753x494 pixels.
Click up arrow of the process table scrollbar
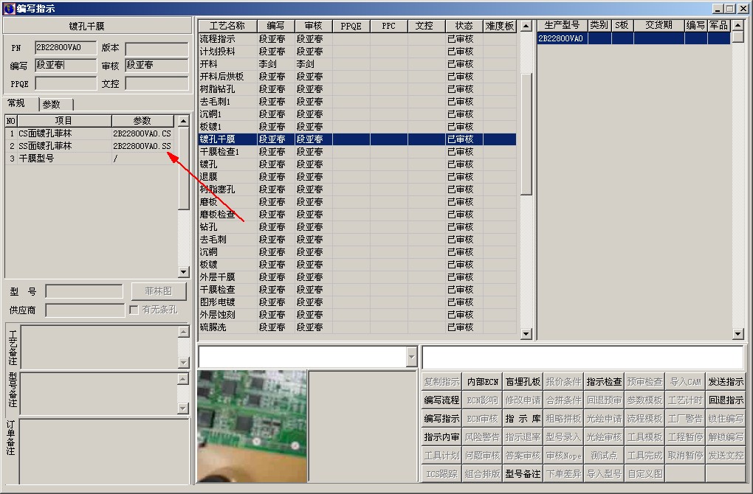pyautogui.click(x=526, y=26)
